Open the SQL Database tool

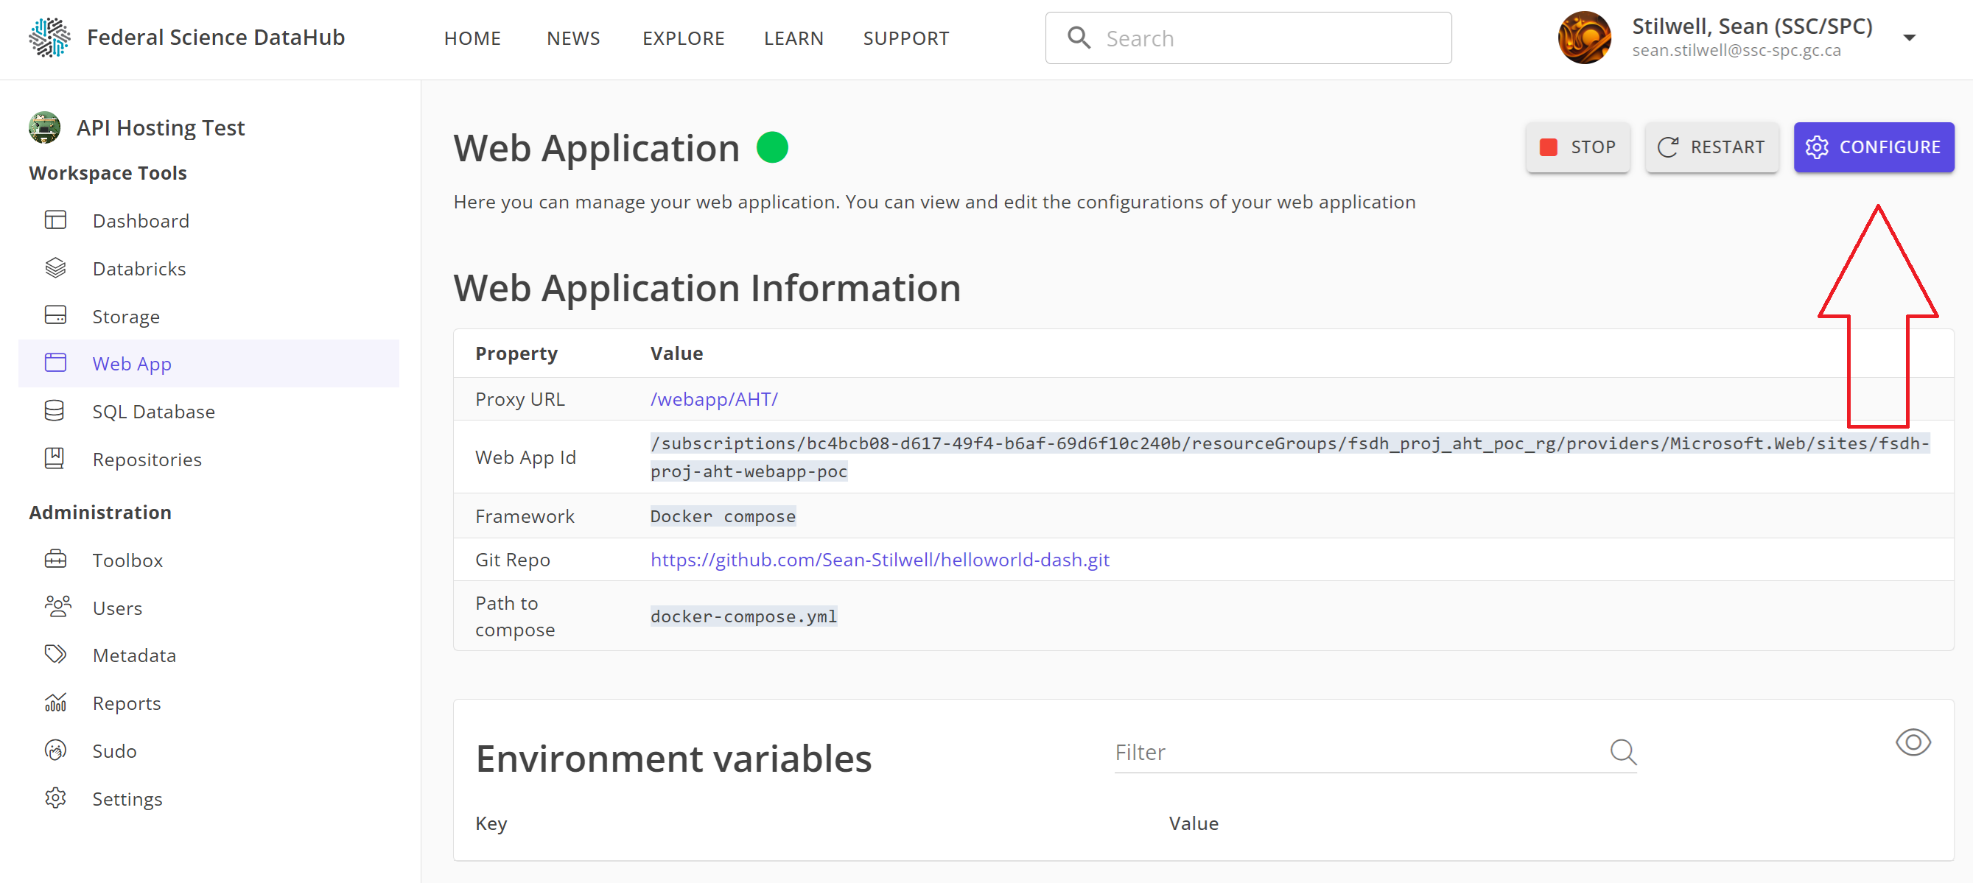[x=153, y=411]
